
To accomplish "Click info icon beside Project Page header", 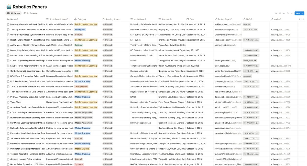I will [231, 19].
